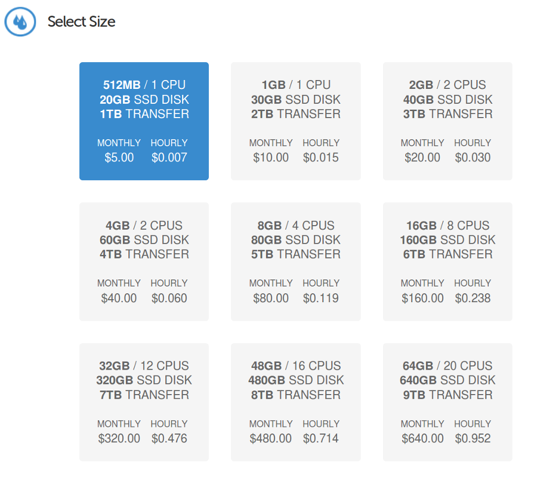Pick the 2GB / 2 CPUs $20.00 plan
Screen dimensions: 537x480
click(447, 121)
